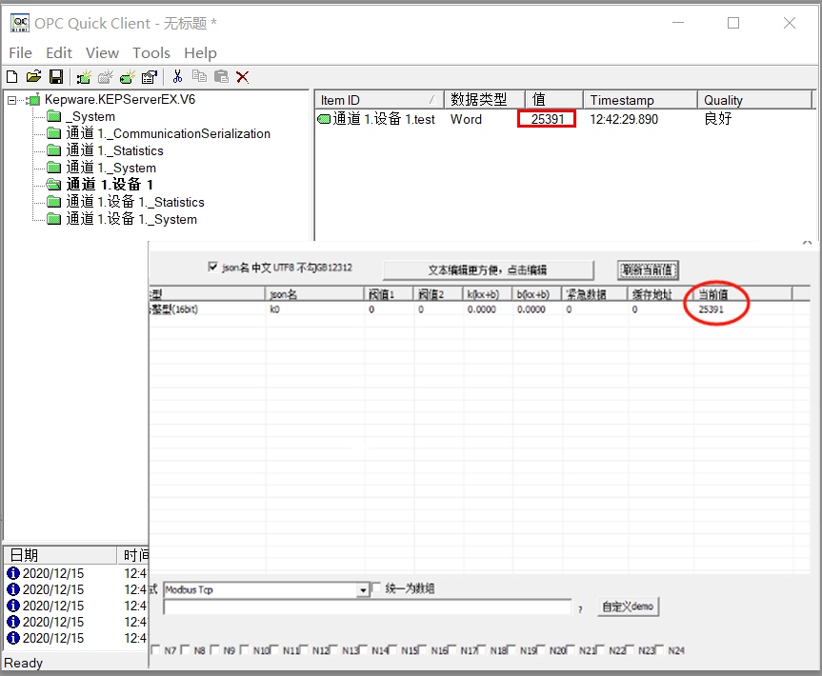The width and height of the screenshot is (822, 676).
Task: Open the Modbus Tcp dropdown
Action: click(363, 590)
